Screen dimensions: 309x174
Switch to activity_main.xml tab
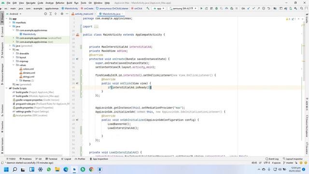point(84,14)
